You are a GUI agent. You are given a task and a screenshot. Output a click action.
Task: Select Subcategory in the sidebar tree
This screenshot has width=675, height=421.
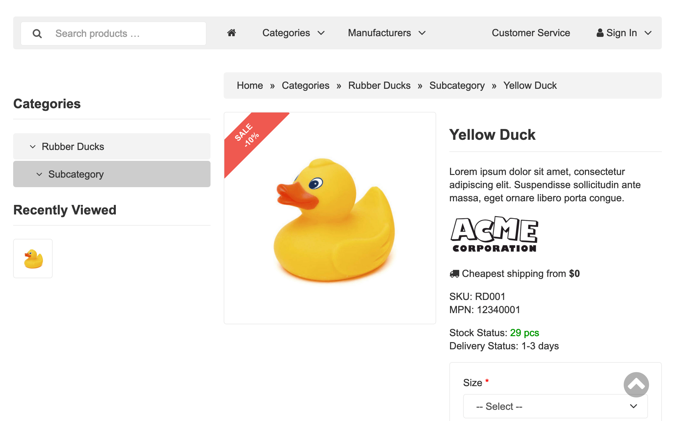click(76, 174)
